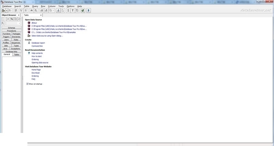The height and width of the screenshot is (146, 274).
Task: Open the Help menu
Action: (x=79, y=6)
